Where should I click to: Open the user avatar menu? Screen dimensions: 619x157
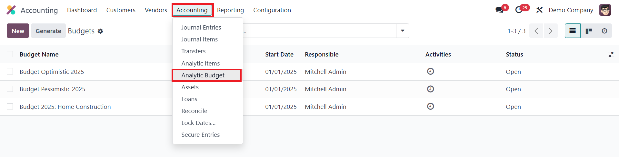pyautogui.click(x=605, y=10)
